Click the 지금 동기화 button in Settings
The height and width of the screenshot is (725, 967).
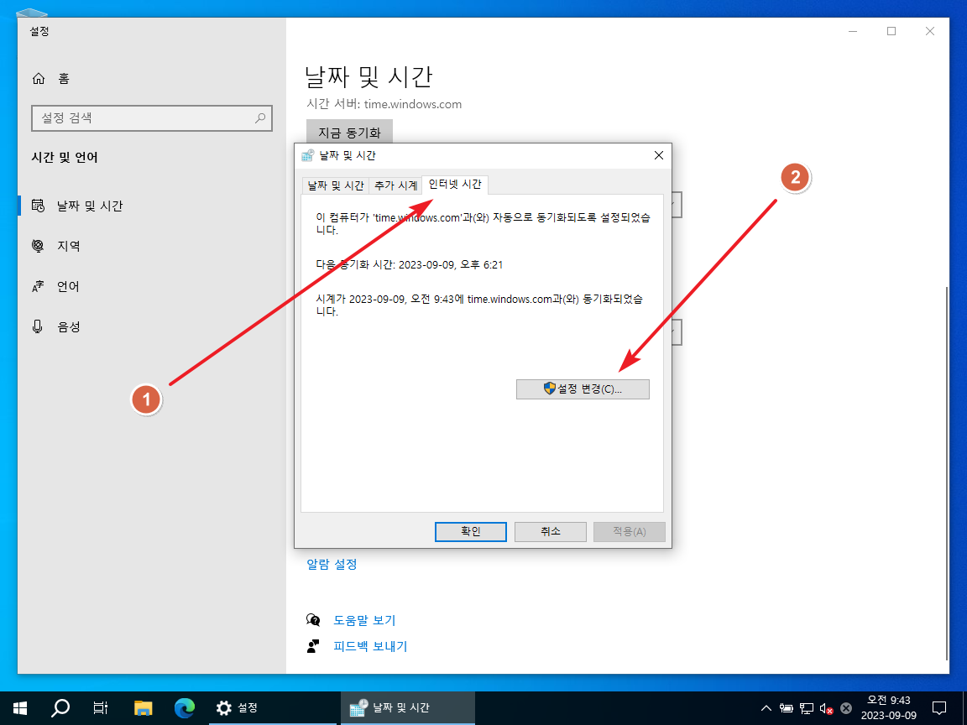pos(349,132)
